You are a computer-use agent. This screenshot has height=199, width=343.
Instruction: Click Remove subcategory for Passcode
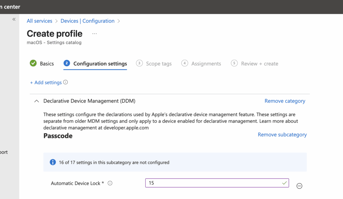[282, 135]
